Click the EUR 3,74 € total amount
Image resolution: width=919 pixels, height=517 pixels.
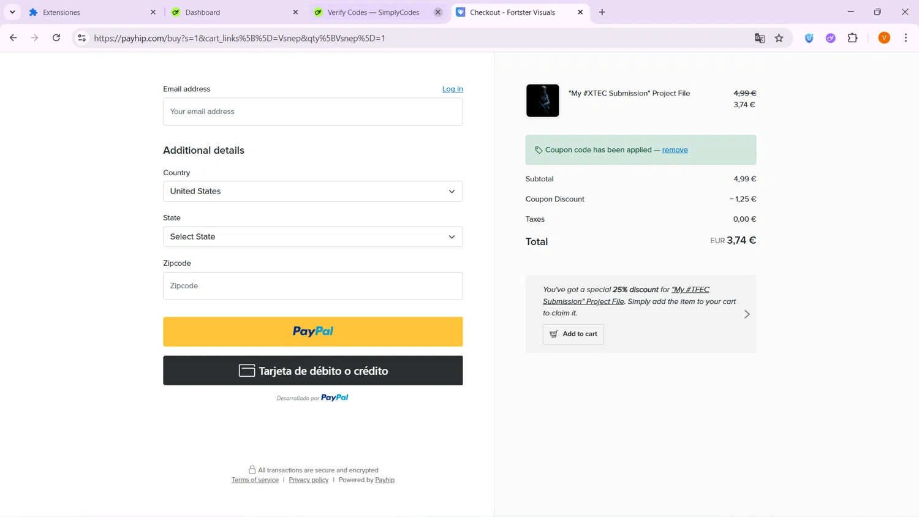click(733, 240)
